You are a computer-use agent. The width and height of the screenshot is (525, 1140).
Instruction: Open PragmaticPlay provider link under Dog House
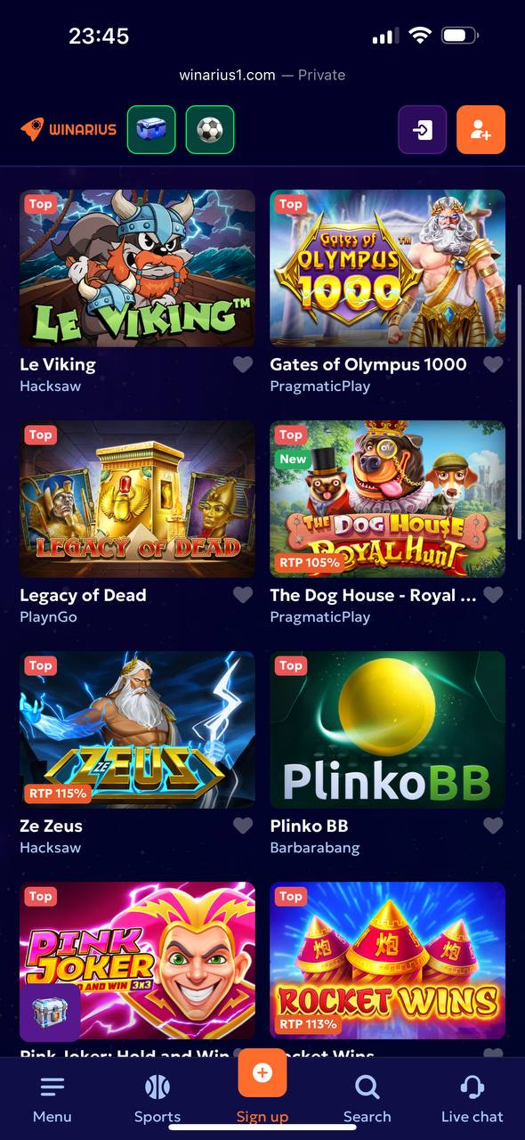(x=320, y=616)
